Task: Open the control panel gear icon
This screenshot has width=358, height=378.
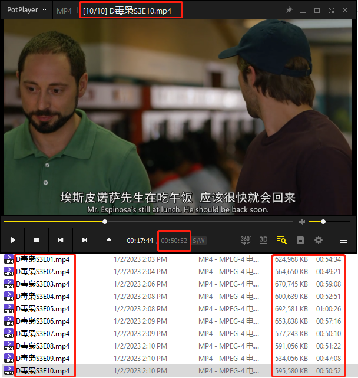Action: click(319, 240)
